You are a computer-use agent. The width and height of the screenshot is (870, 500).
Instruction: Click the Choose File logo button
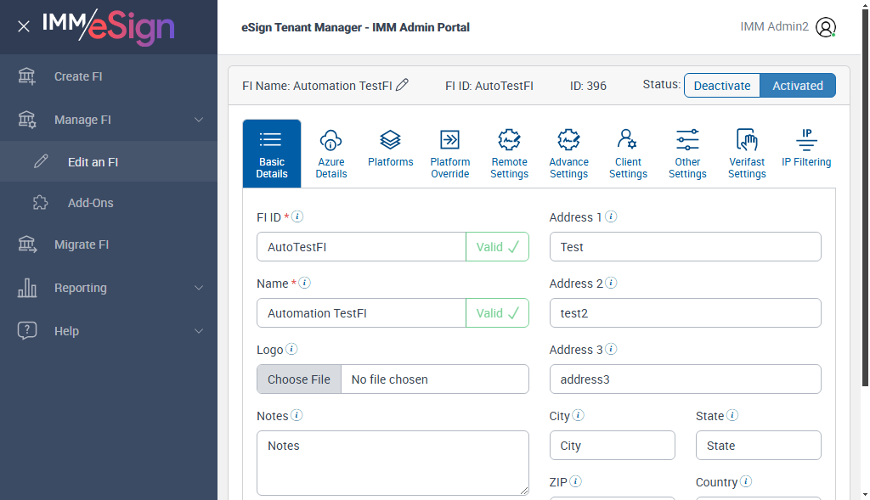click(x=299, y=379)
